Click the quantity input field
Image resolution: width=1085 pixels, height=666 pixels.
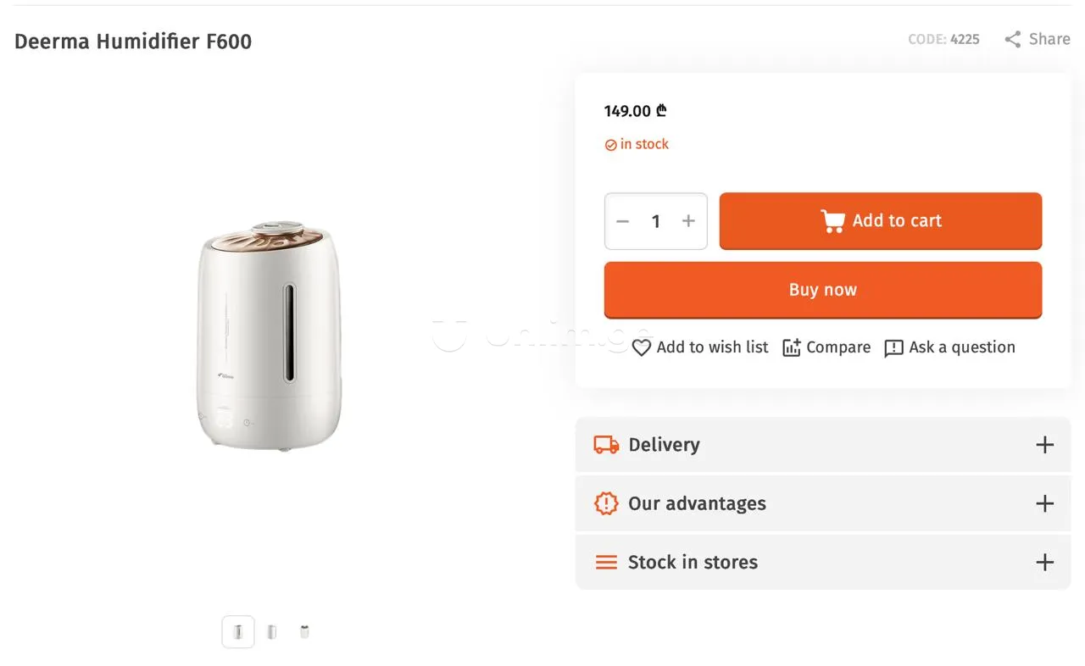(x=655, y=221)
